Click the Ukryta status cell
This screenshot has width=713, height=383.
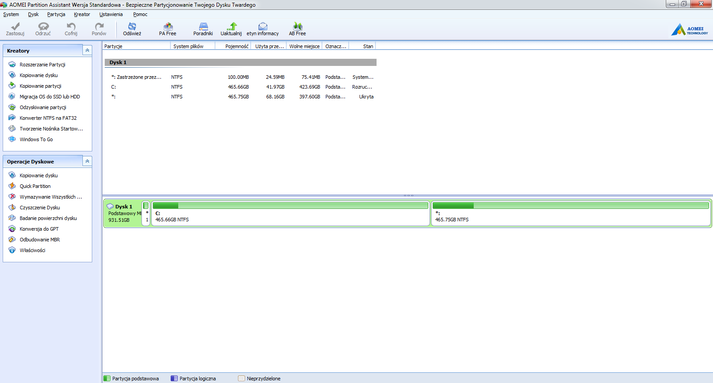366,97
